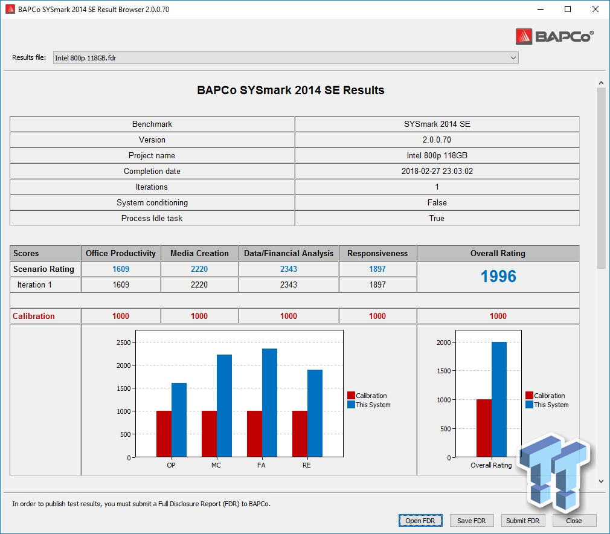Image resolution: width=610 pixels, height=534 pixels.
Task: Click the red Calibration swatch in the scenario chart legend
Action: (x=351, y=396)
